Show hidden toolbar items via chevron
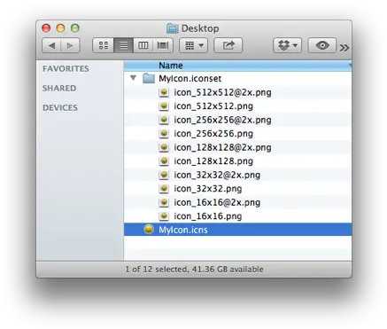 344,48
